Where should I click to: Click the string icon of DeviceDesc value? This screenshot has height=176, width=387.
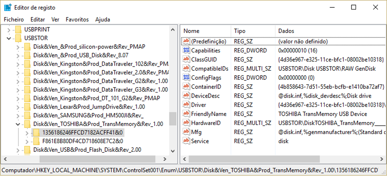[x=186, y=96]
